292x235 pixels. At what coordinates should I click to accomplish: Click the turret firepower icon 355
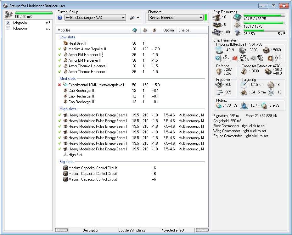[x=219, y=85]
